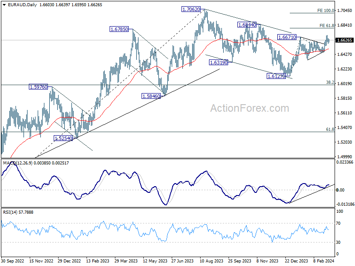This screenshot has width=355, height=266.
Task: Click the 13 Feb 2023 date label
Action: pos(98,261)
